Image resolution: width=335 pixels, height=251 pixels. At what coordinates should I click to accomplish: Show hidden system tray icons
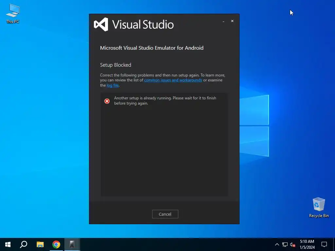(277, 244)
